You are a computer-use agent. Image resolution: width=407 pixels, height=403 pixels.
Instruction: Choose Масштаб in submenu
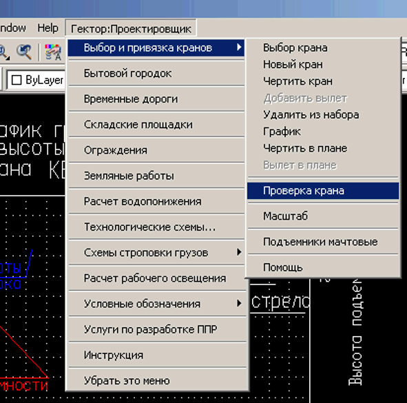tap(323, 216)
